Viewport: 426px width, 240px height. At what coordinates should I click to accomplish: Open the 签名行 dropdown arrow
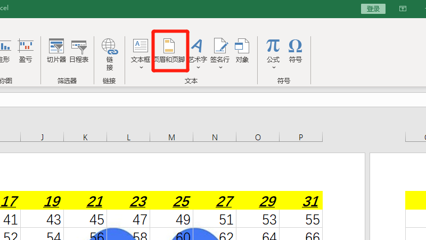pyautogui.click(x=220, y=68)
